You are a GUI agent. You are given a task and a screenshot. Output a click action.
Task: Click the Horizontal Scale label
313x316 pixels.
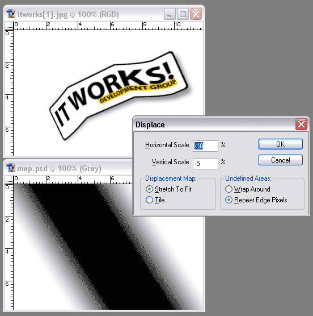coord(167,145)
